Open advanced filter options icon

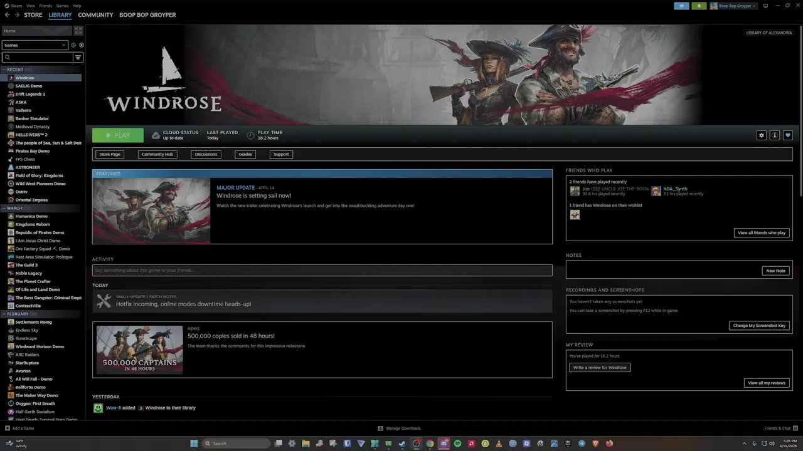pyautogui.click(x=78, y=57)
